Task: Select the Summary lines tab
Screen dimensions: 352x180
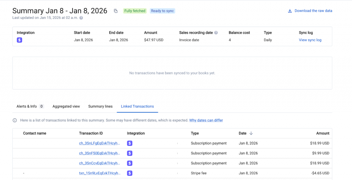Action: coord(100,106)
